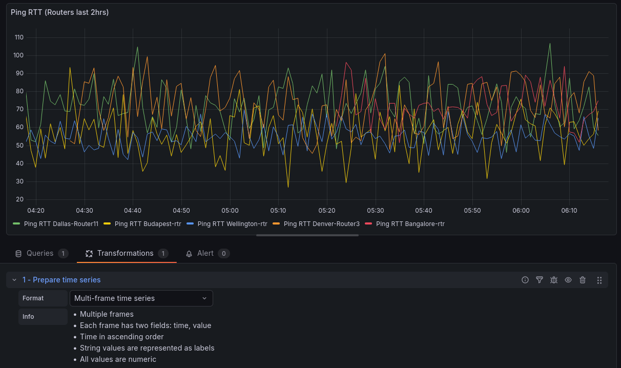Viewport: 621px width, 368px height.
Task: Collapse the Prepare time series row chevron
Action: tap(14, 280)
